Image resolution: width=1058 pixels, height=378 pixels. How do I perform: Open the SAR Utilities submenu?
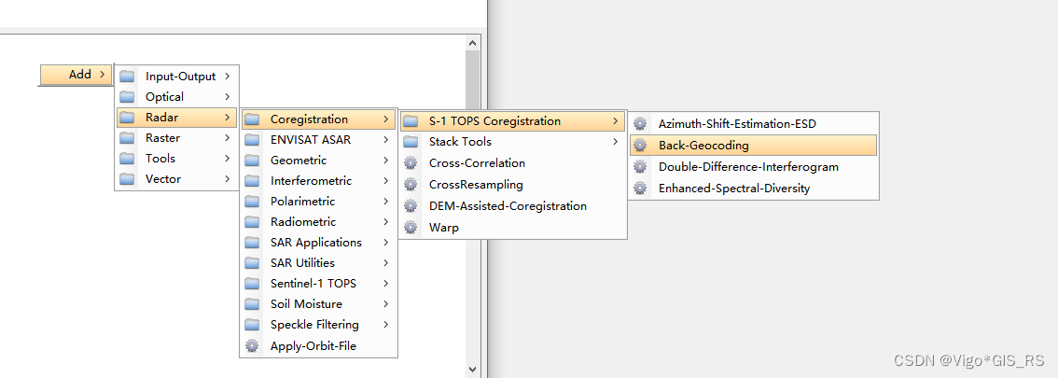318,263
